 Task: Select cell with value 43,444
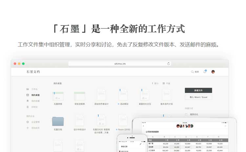220,150
